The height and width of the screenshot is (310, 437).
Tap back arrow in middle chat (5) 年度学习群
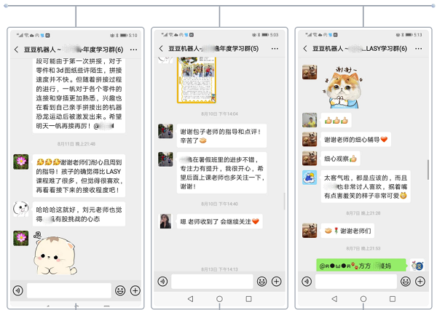pos(161,49)
